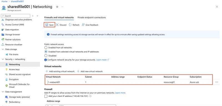
Task: Select Enabled from all networks radio button
Action: coord(46,47)
